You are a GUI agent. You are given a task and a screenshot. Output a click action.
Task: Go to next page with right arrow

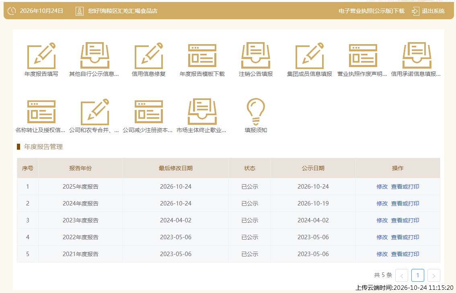click(433, 275)
